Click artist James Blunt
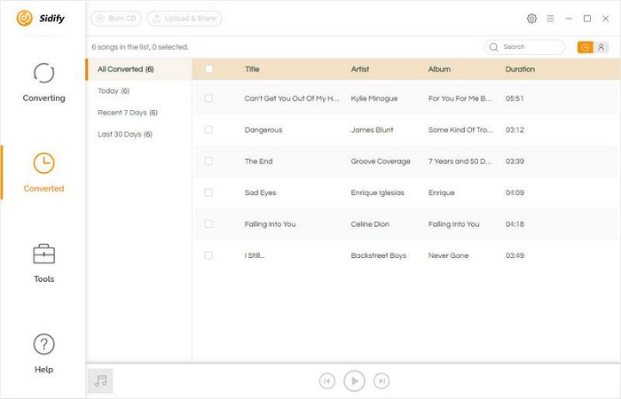 372,129
